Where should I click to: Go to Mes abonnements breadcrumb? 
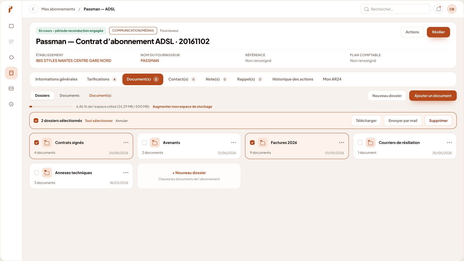coord(58,9)
